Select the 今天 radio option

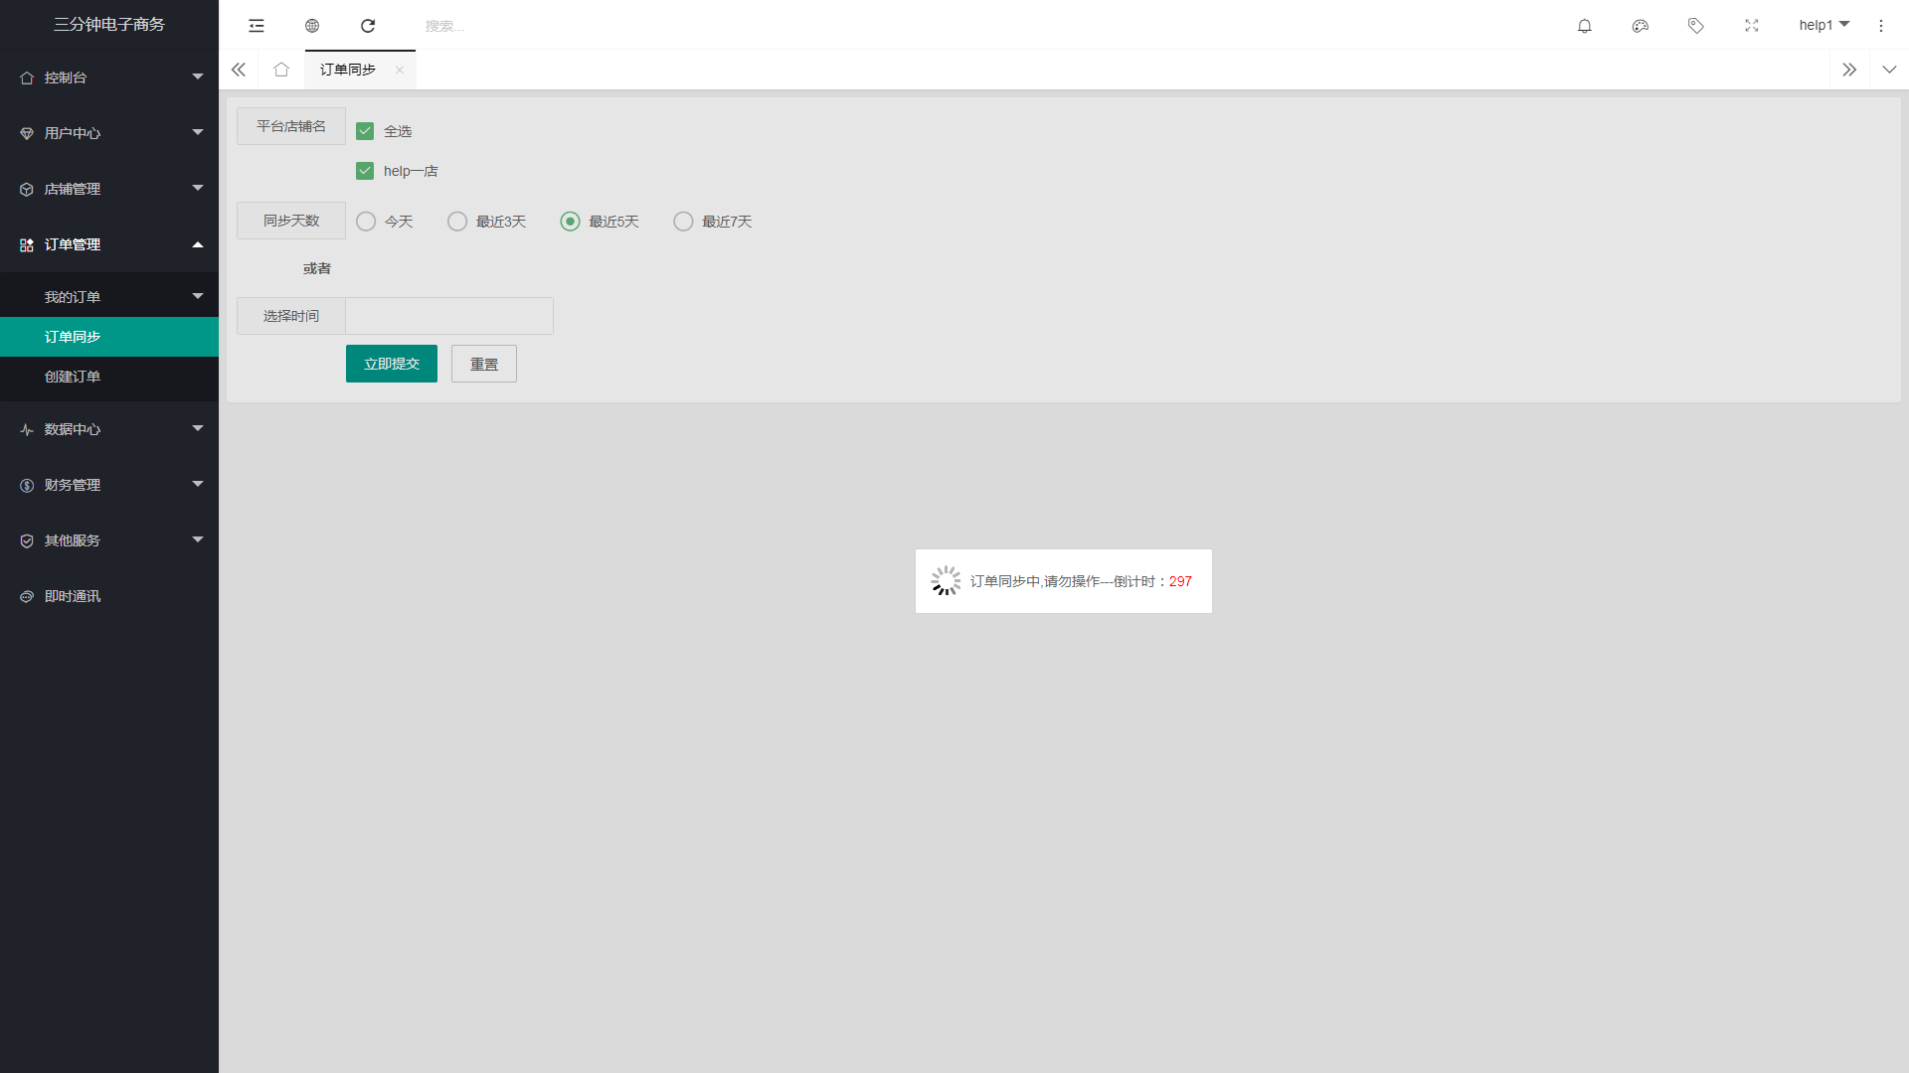pyautogui.click(x=366, y=222)
